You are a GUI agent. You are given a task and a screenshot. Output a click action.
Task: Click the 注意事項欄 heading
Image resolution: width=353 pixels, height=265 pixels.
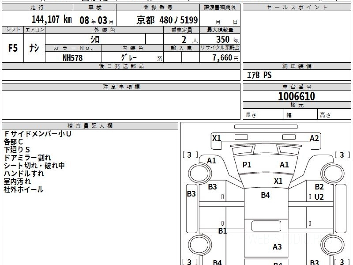(x=121, y=87)
